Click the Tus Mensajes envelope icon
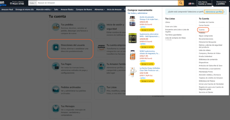 coord(55,108)
